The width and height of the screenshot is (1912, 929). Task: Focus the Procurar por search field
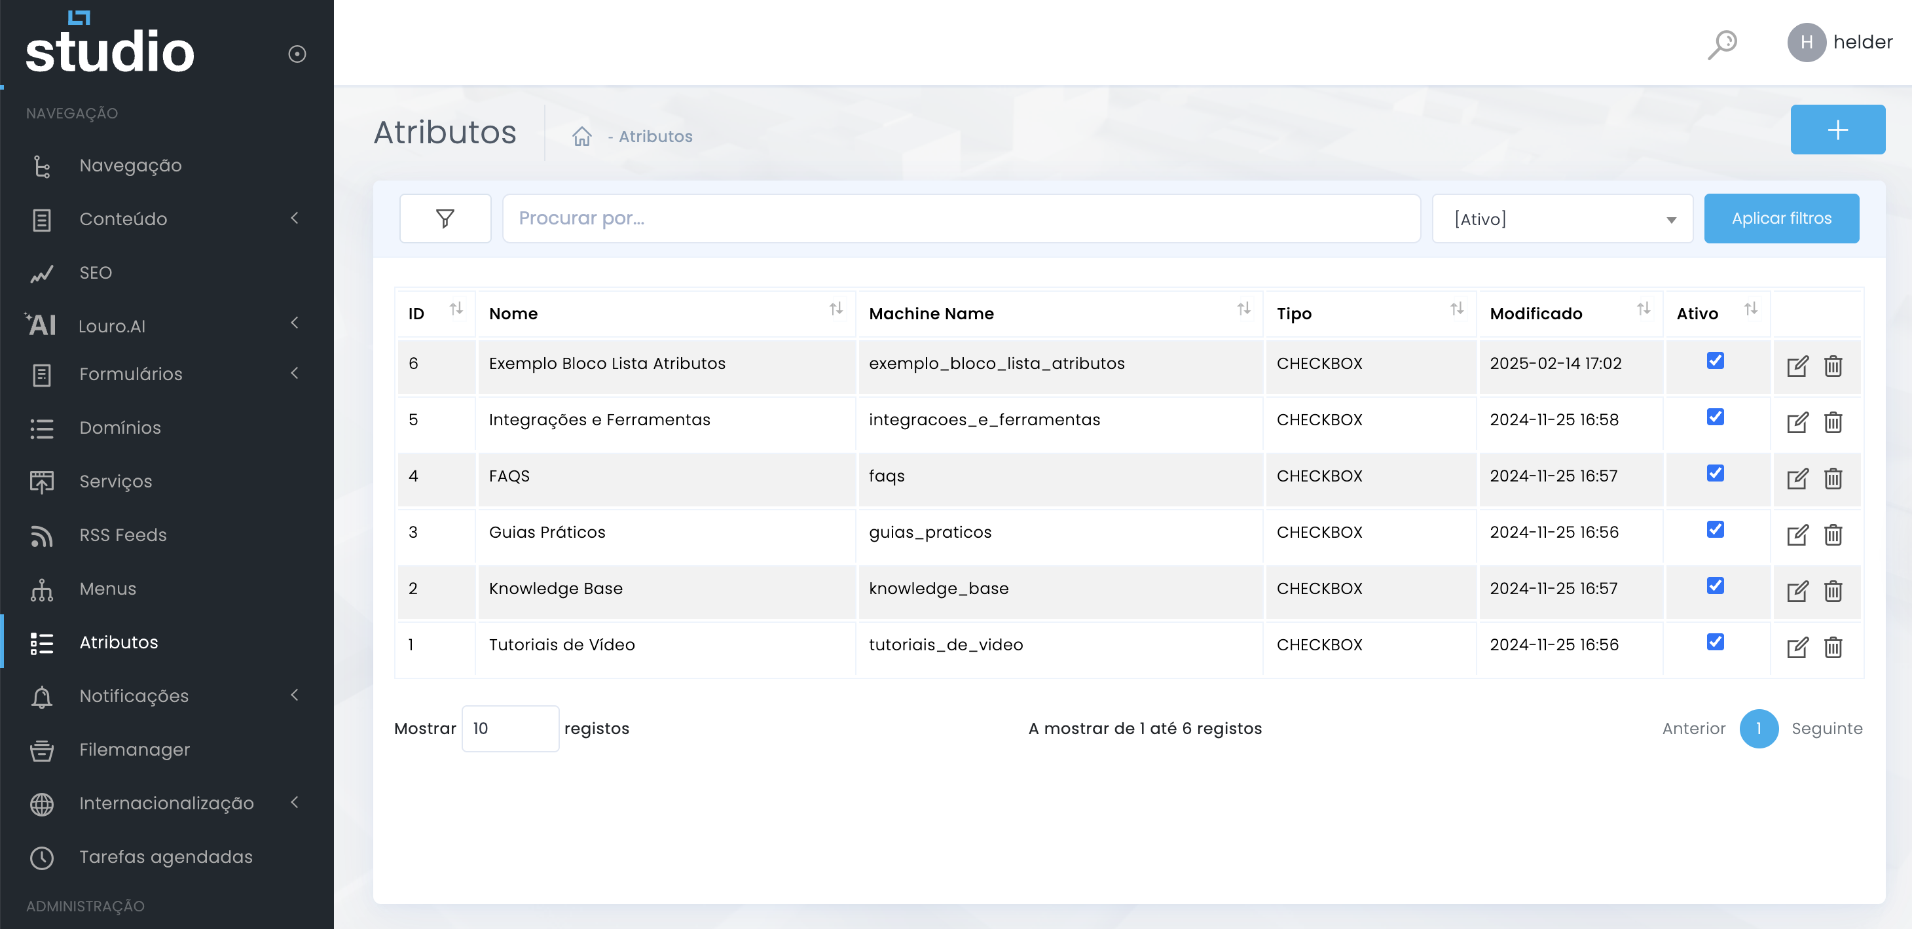tap(961, 219)
